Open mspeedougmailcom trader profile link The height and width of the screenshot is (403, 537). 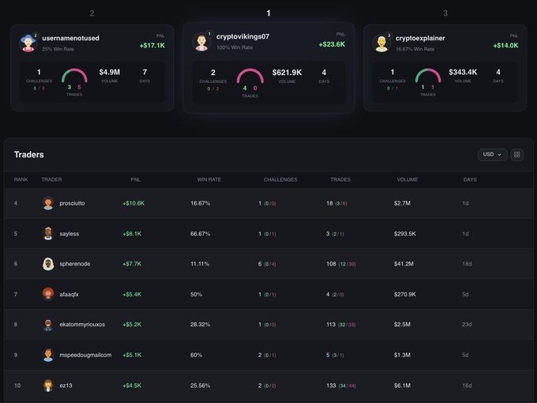pos(85,355)
